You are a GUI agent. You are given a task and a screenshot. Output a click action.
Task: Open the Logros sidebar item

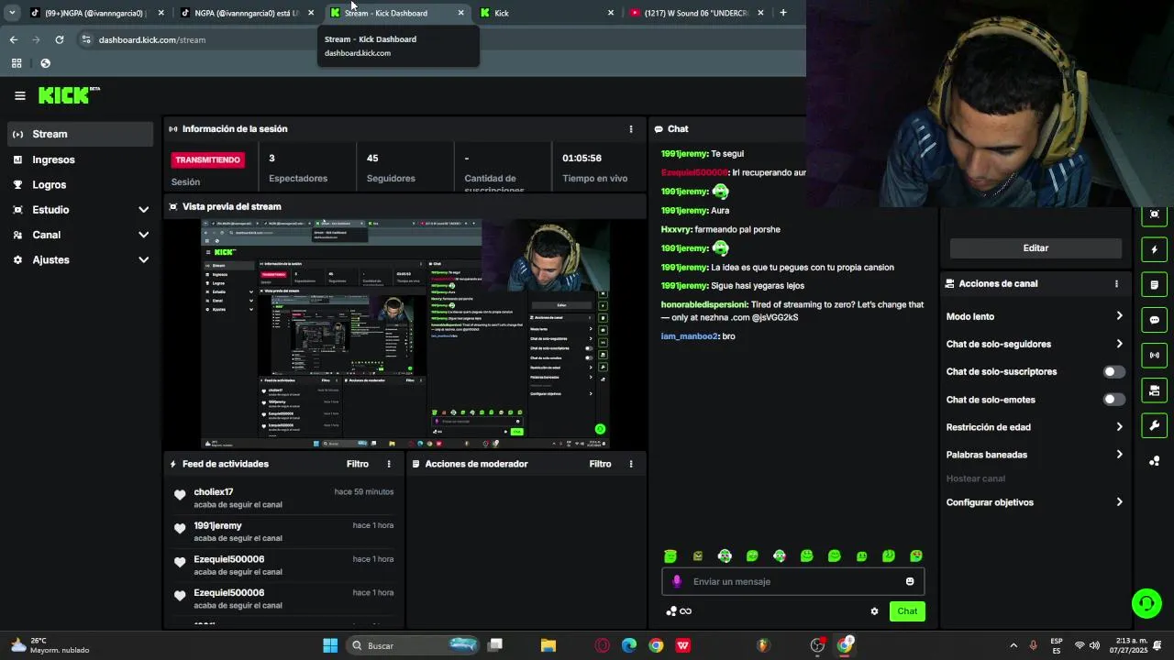81,184
